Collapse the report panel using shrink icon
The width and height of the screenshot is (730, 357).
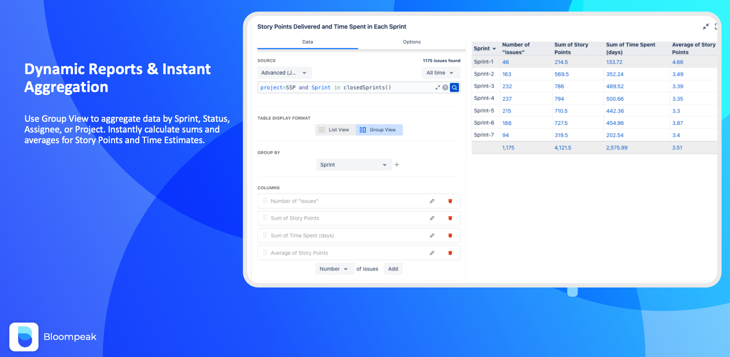point(706,27)
